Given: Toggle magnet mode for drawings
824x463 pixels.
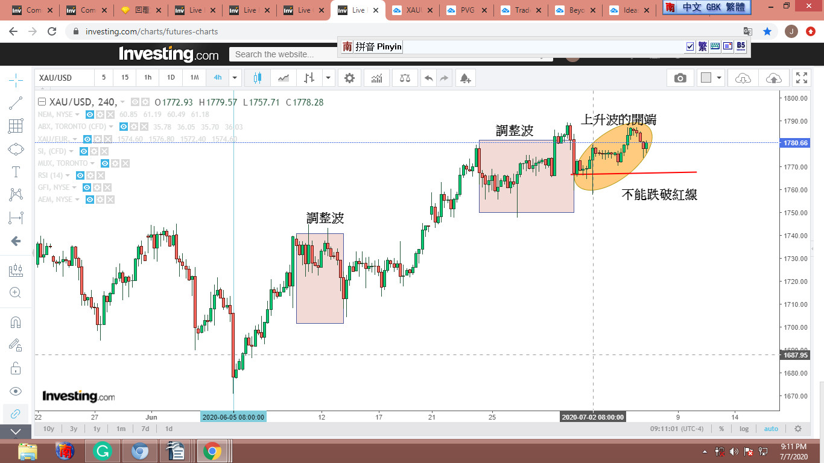Looking at the screenshot, I should 16,322.
